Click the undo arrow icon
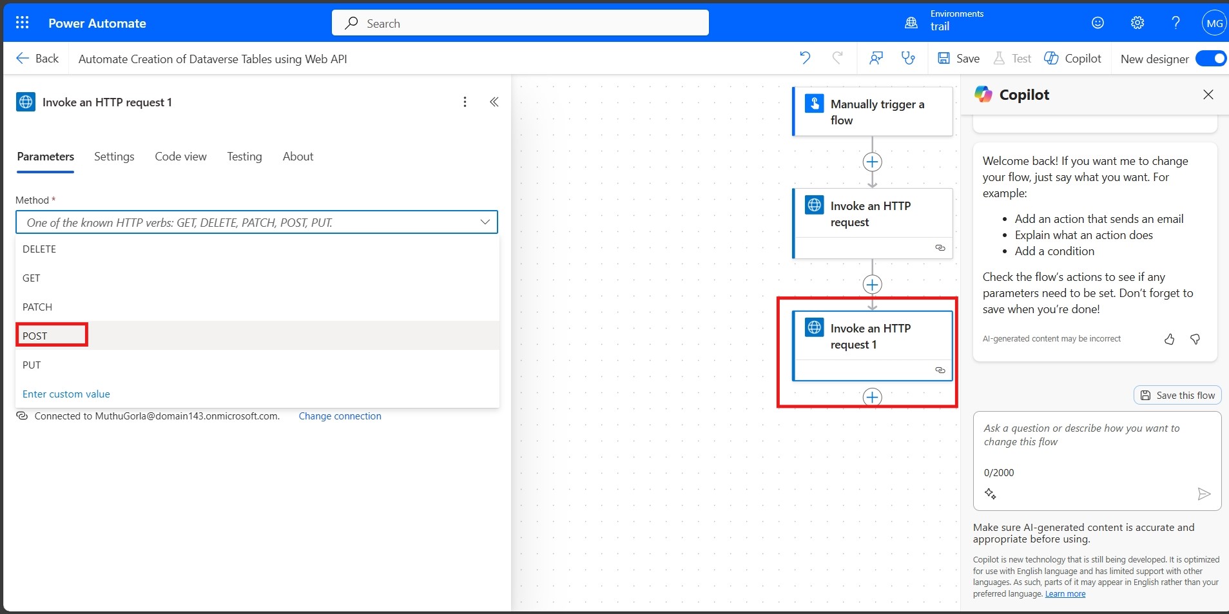 pos(805,58)
